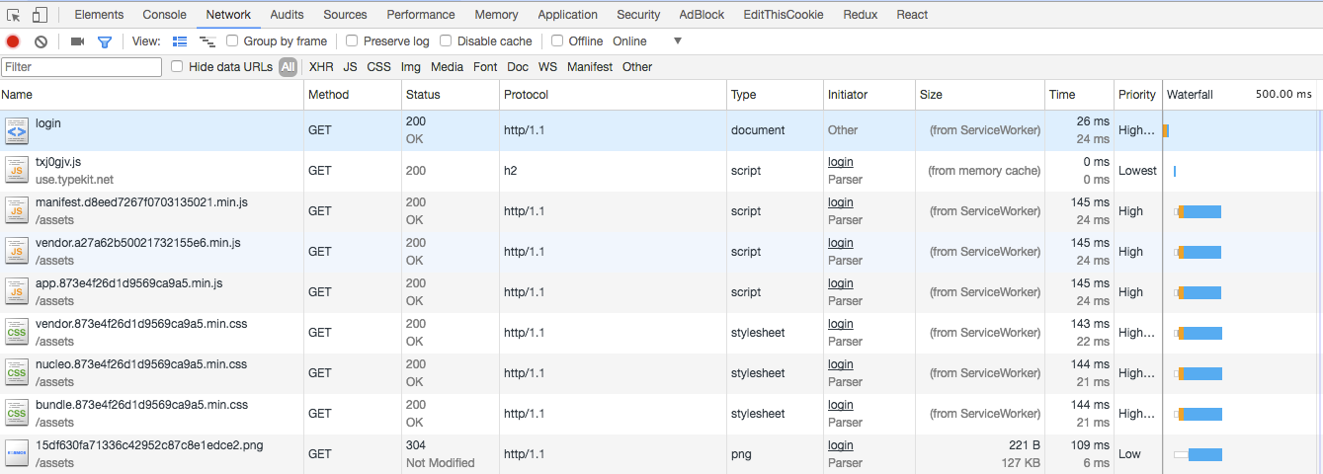Tick the Offline checkbox
The image size is (1323, 474).
coord(557,41)
